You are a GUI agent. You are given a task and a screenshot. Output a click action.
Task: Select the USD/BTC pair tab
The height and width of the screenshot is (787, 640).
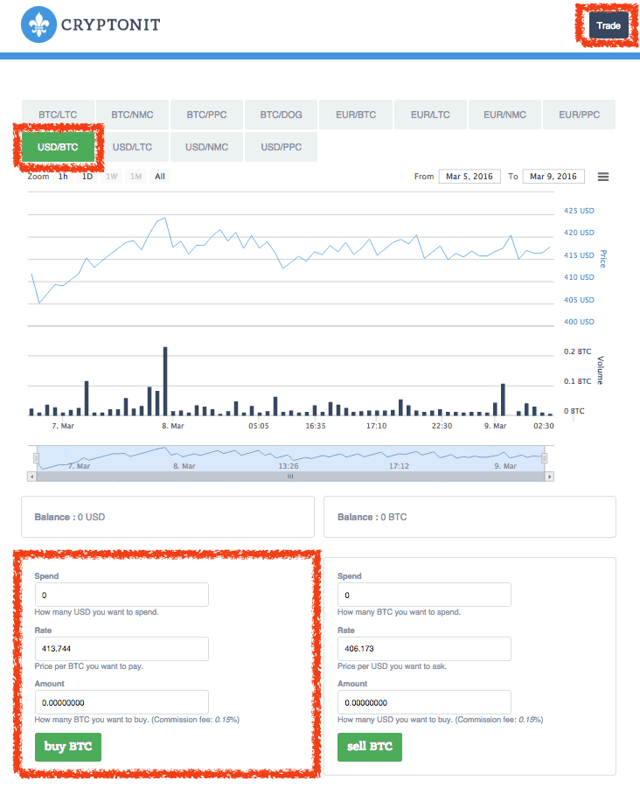(x=58, y=147)
